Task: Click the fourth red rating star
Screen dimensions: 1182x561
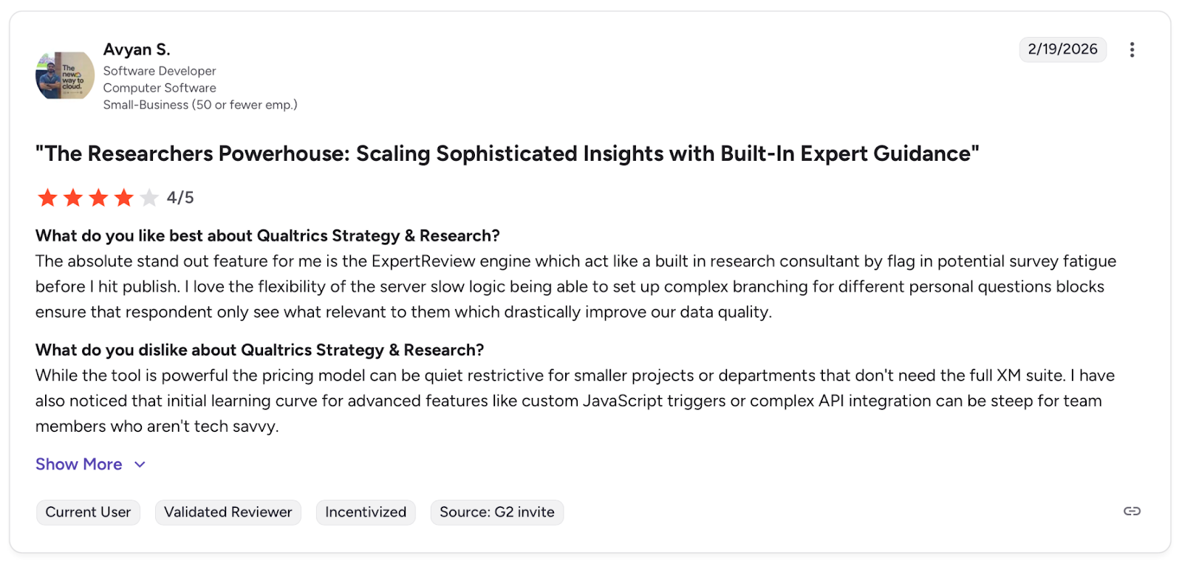Action: tap(124, 198)
